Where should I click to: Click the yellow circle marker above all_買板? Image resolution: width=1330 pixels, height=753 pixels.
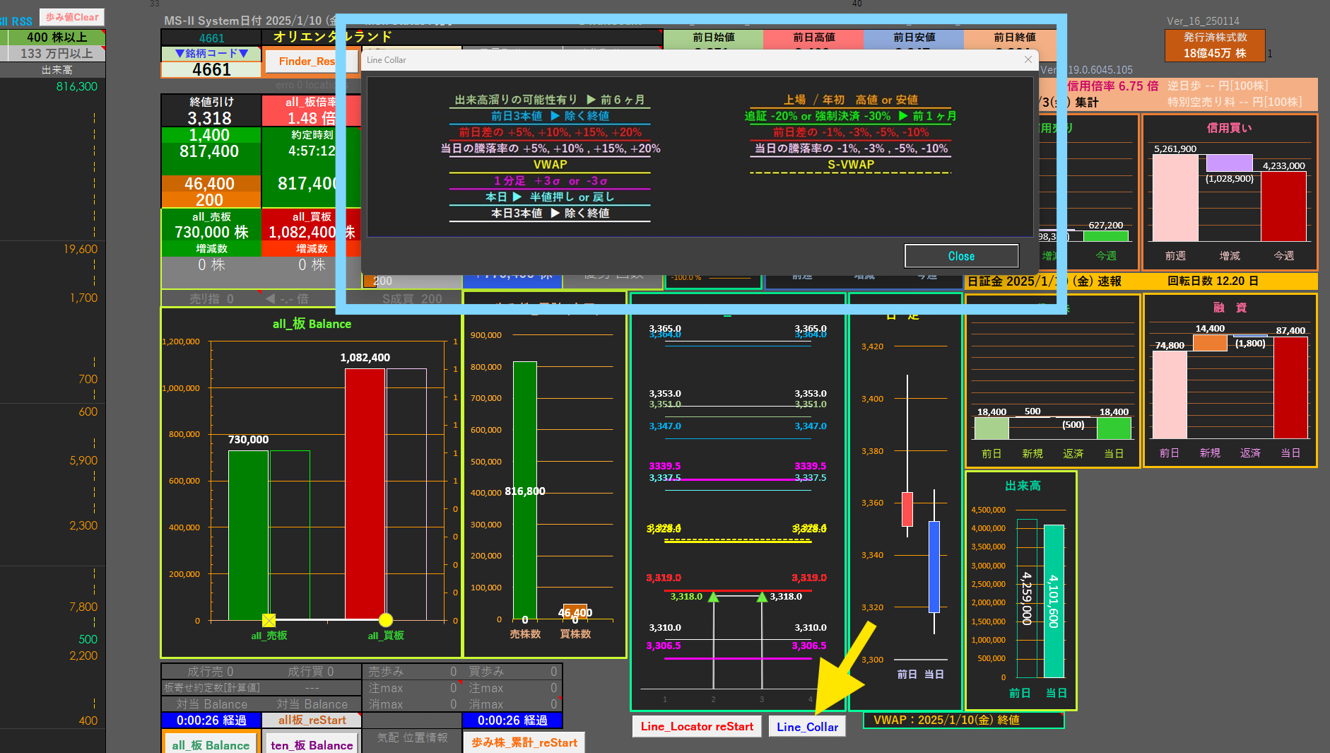[x=386, y=620]
